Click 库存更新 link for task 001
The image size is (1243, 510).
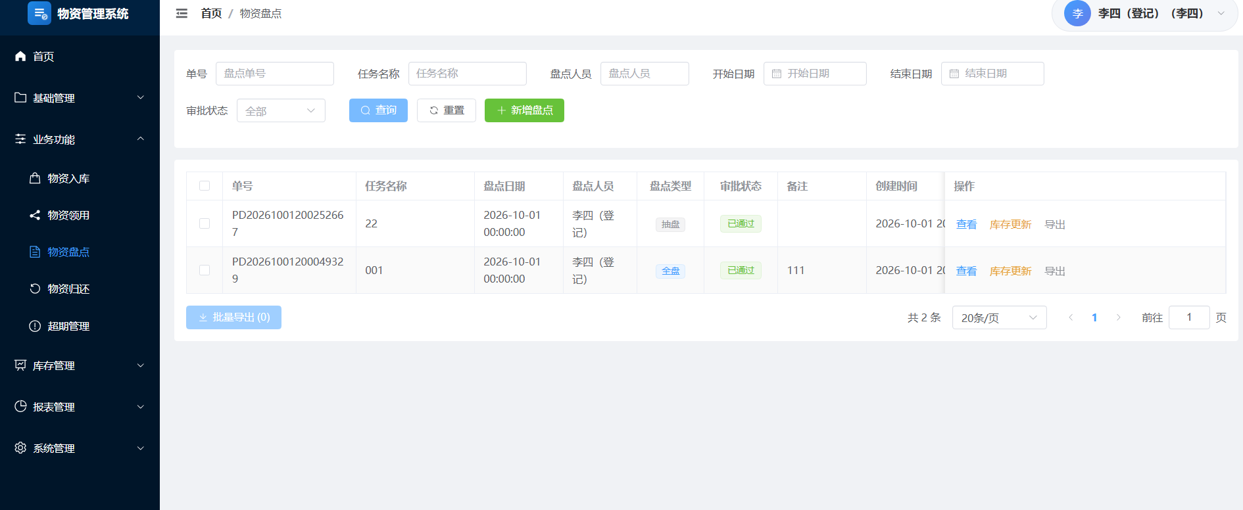tap(1010, 271)
